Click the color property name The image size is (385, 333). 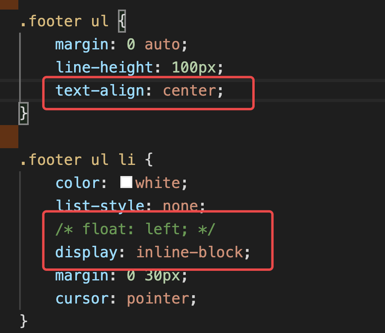click(77, 183)
